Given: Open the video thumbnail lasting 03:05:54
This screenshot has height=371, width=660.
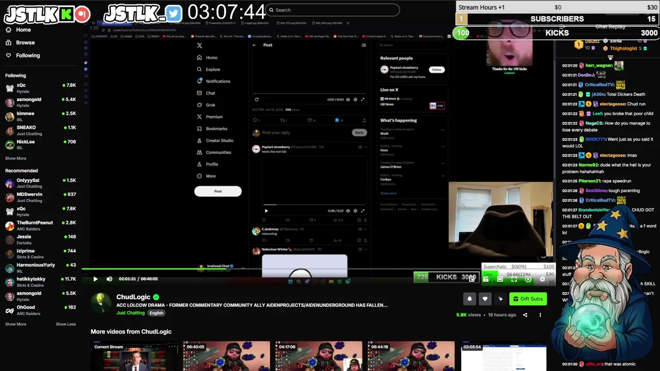Looking at the screenshot, I should 503,356.
